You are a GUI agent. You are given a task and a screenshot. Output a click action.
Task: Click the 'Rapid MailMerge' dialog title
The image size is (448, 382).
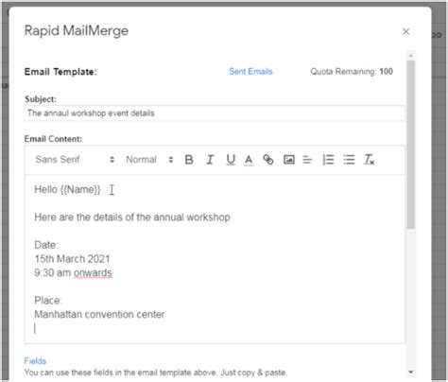click(x=77, y=31)
